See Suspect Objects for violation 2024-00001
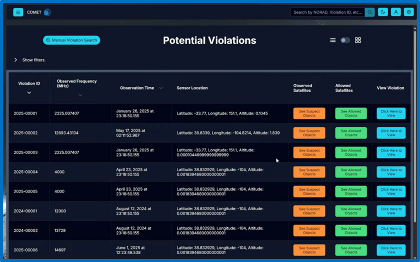 point(309,211)
